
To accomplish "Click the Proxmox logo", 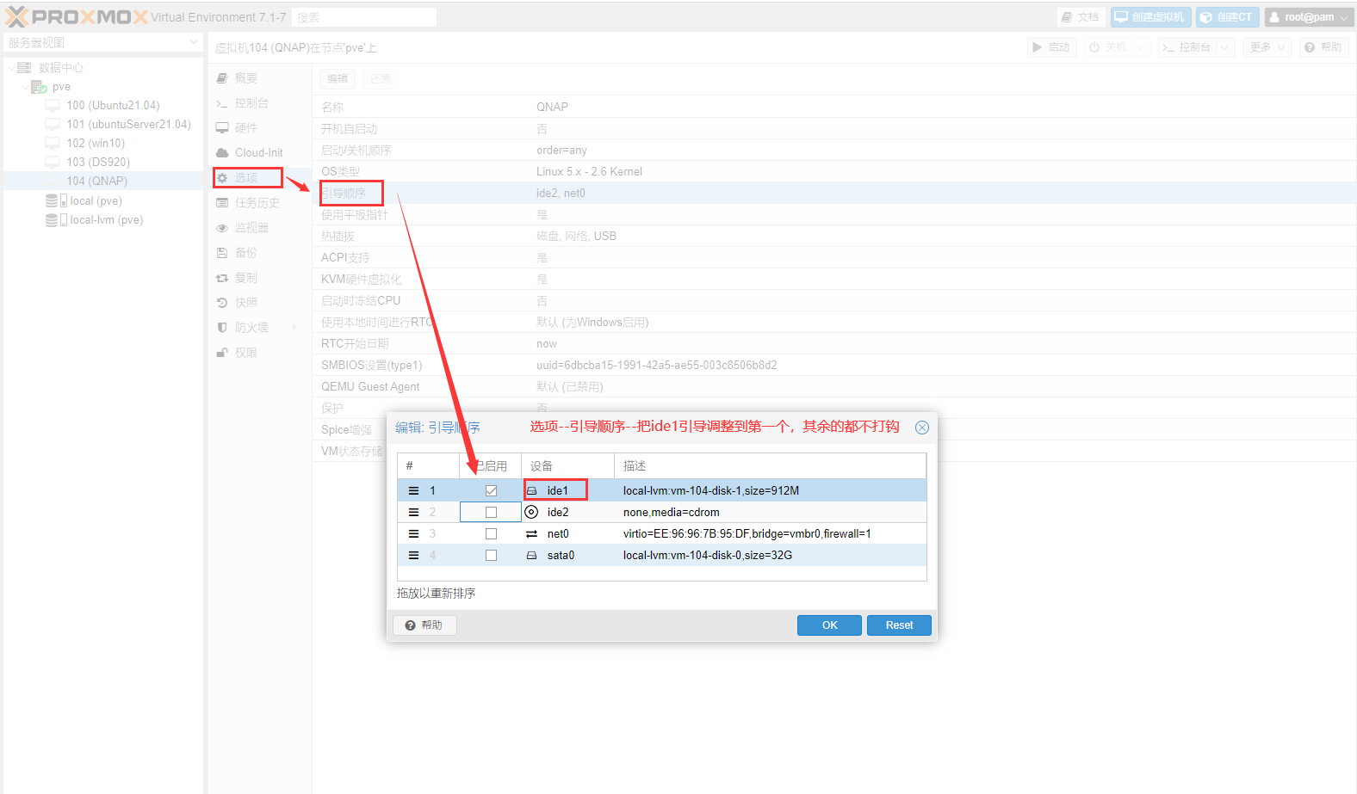I will pos(77,17).
